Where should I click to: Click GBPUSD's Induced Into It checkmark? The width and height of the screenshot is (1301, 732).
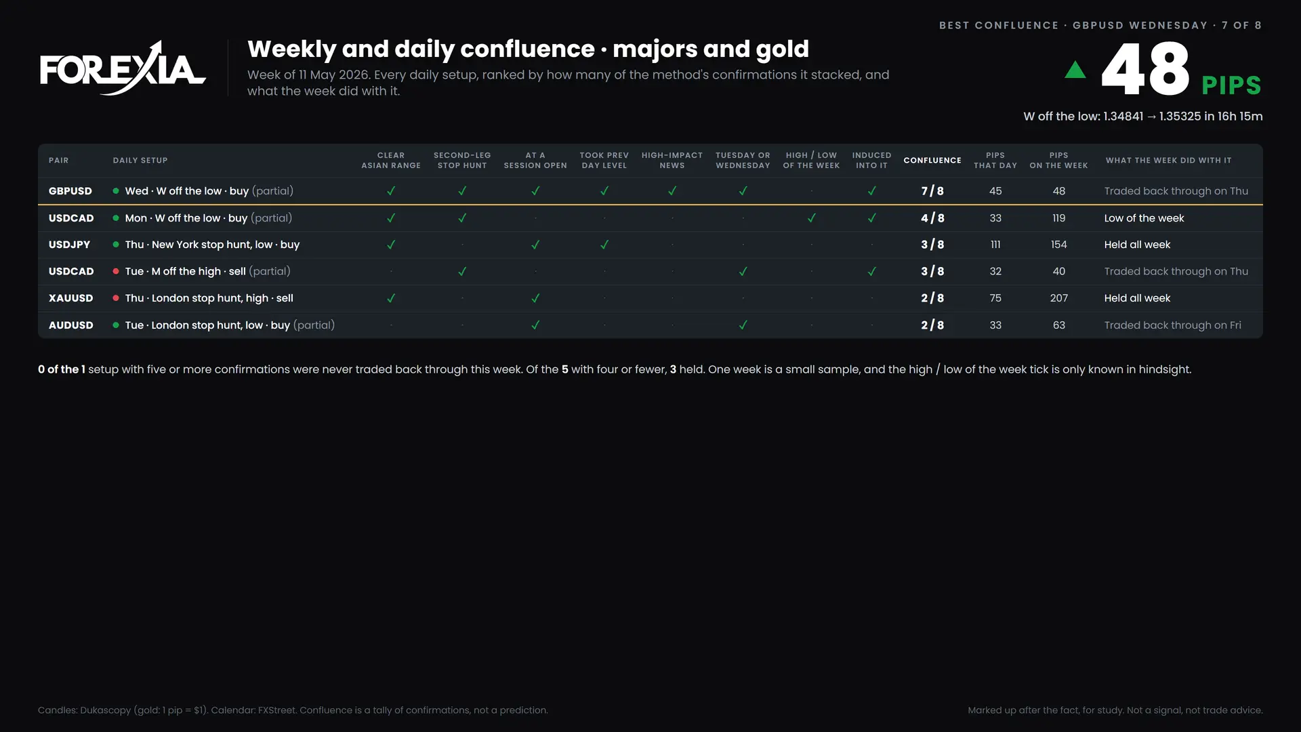pyautogui.click(x=871, y=191)
